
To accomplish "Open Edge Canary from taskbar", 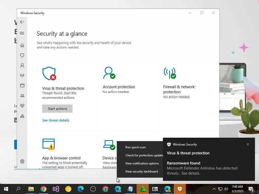I will [x=167, y=189].
